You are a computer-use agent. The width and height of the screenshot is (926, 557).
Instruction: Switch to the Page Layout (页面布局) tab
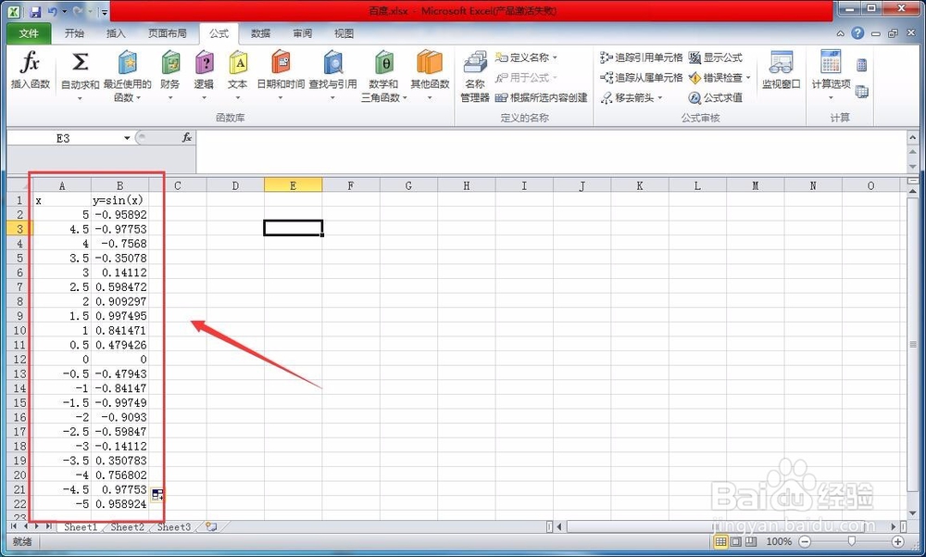click(167, 33)
